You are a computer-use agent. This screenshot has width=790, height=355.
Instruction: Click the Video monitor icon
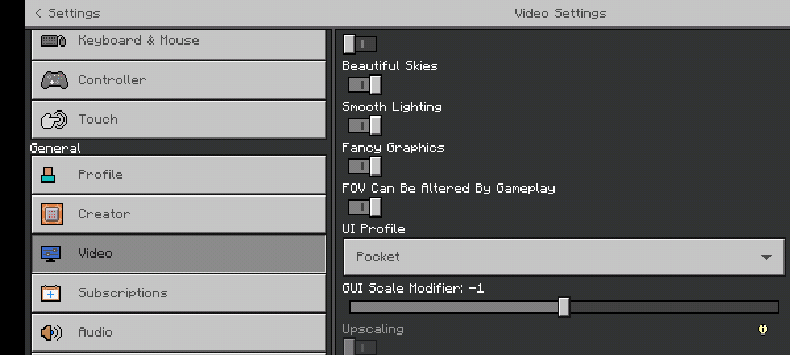pos(51,253)
